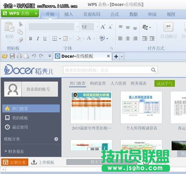
Task: Click the Center horizontally icon
Action: click(x=128, y=38)
